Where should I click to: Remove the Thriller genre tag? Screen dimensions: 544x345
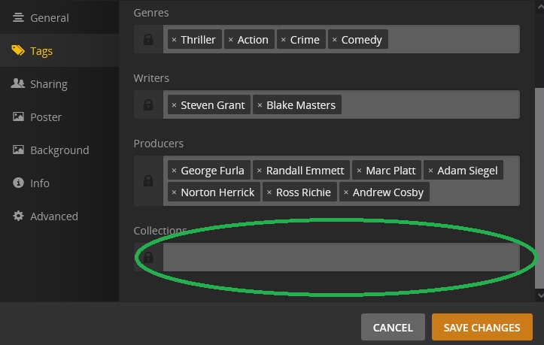(174, 40)
